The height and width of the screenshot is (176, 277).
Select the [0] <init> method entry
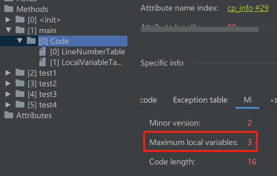tap(44, 20)
